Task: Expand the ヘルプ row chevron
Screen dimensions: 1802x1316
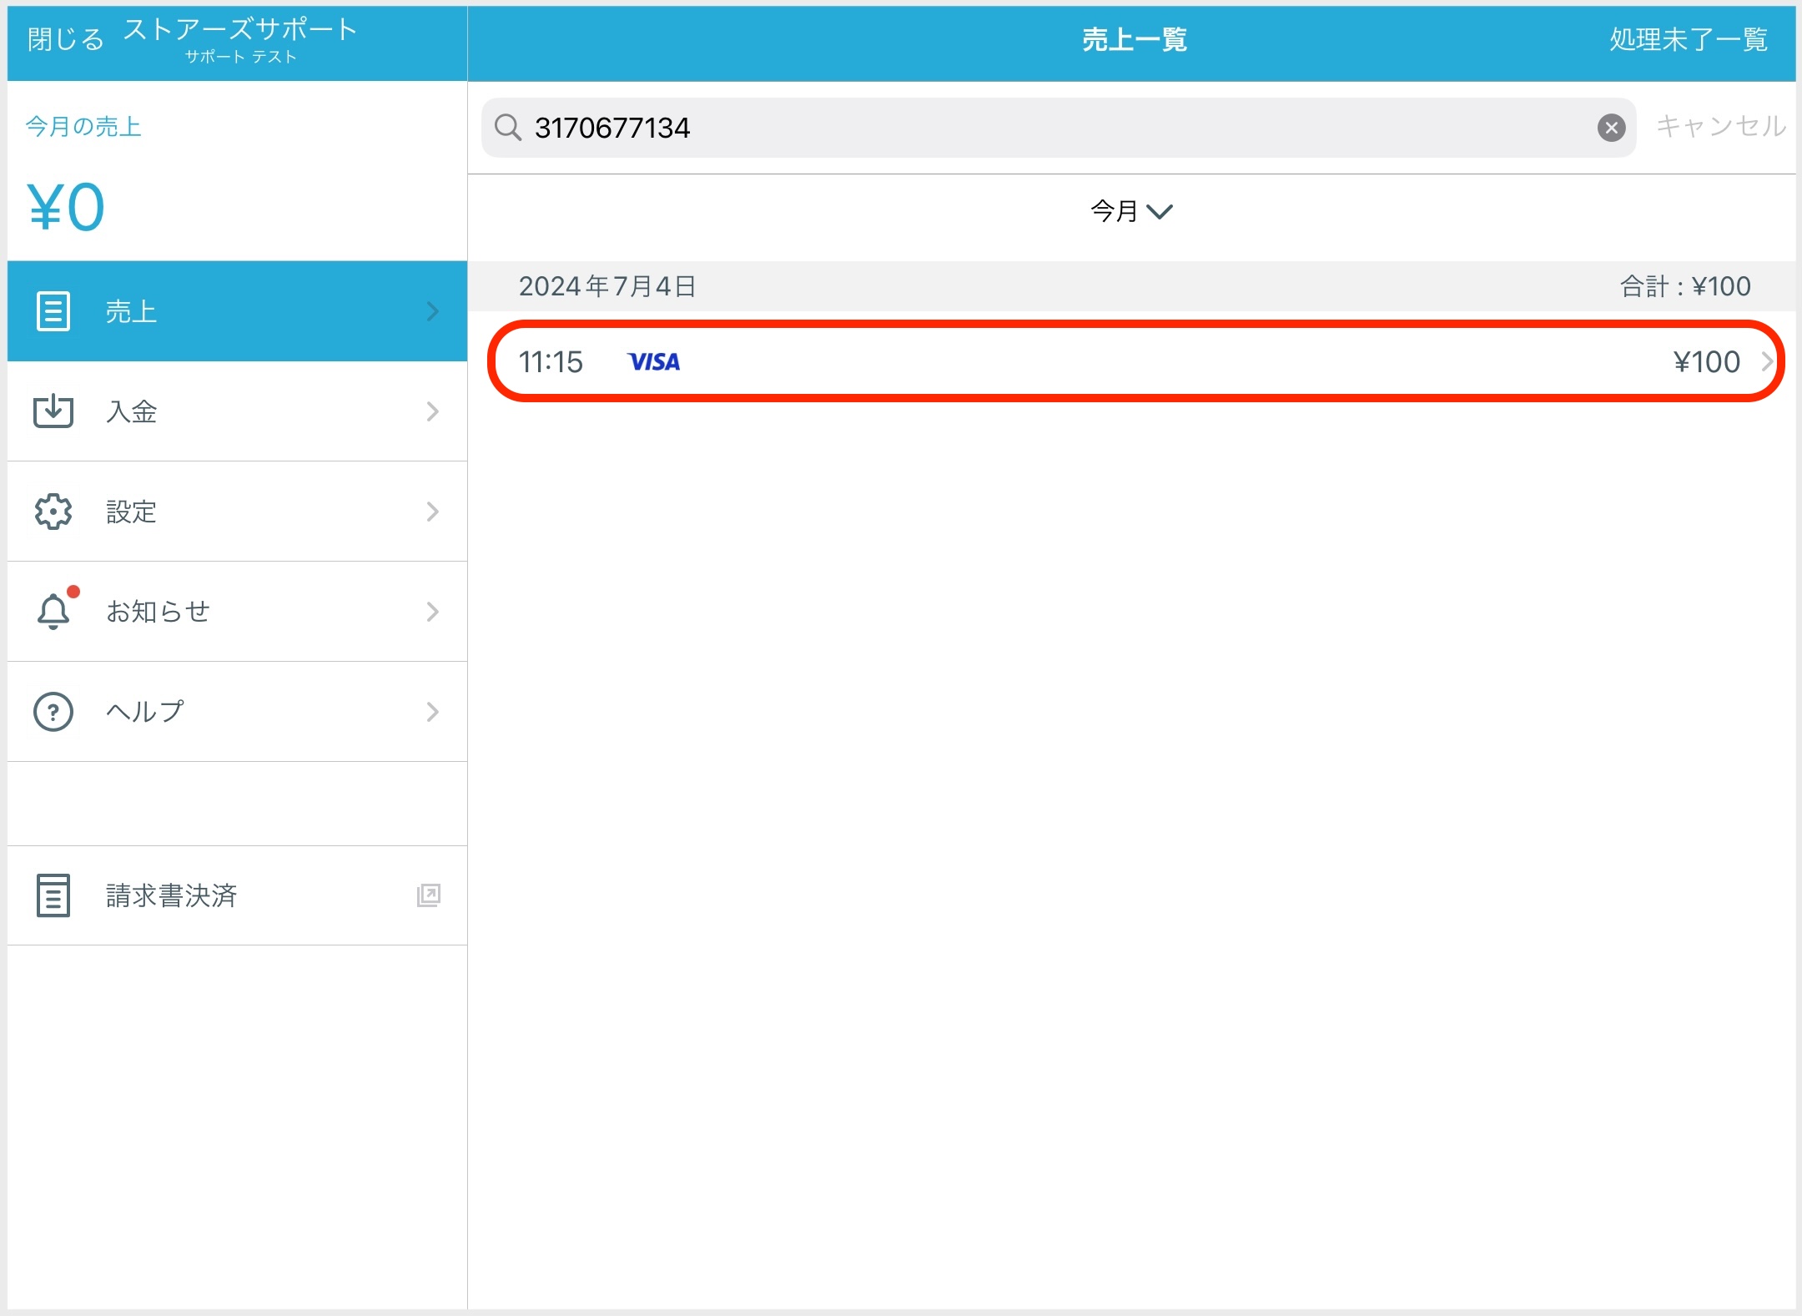Action: pyautogui.click(x=432, y=712)
